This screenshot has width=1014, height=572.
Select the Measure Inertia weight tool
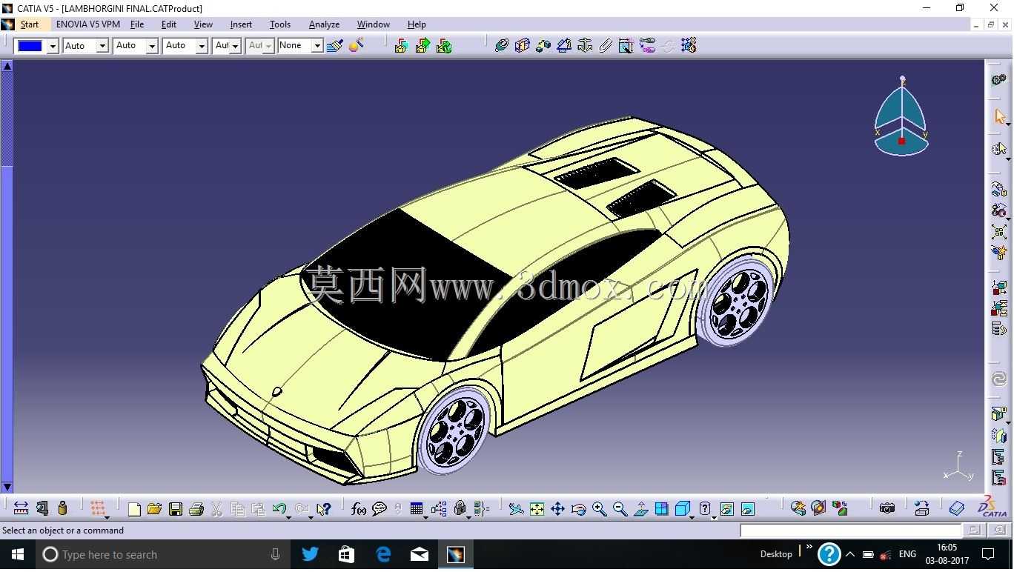coord(62,508)
